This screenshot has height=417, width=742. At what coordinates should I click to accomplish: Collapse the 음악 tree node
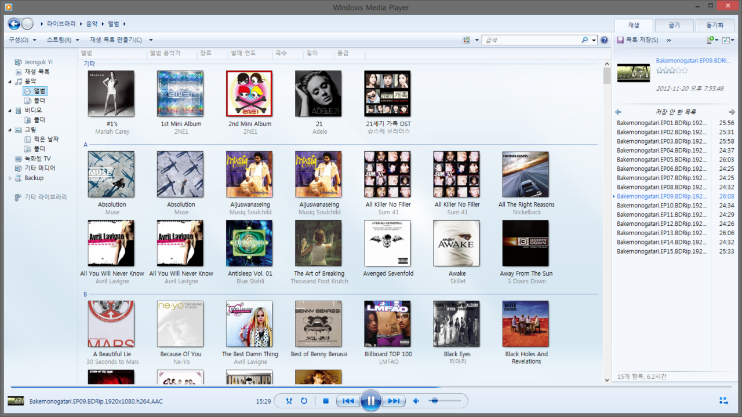point(10,82)
